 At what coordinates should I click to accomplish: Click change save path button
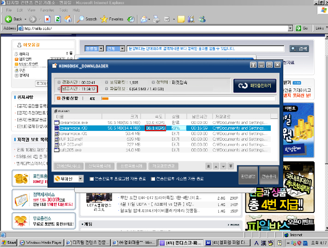(x=163, y=166)
